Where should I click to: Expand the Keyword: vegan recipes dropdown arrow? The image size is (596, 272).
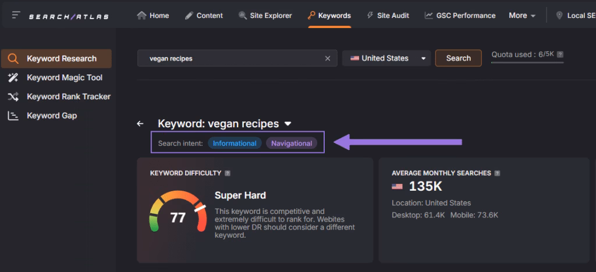coord(288,124)
